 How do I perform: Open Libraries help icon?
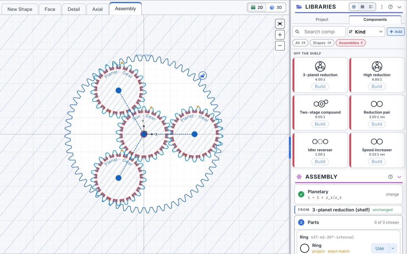coord(390,7)
